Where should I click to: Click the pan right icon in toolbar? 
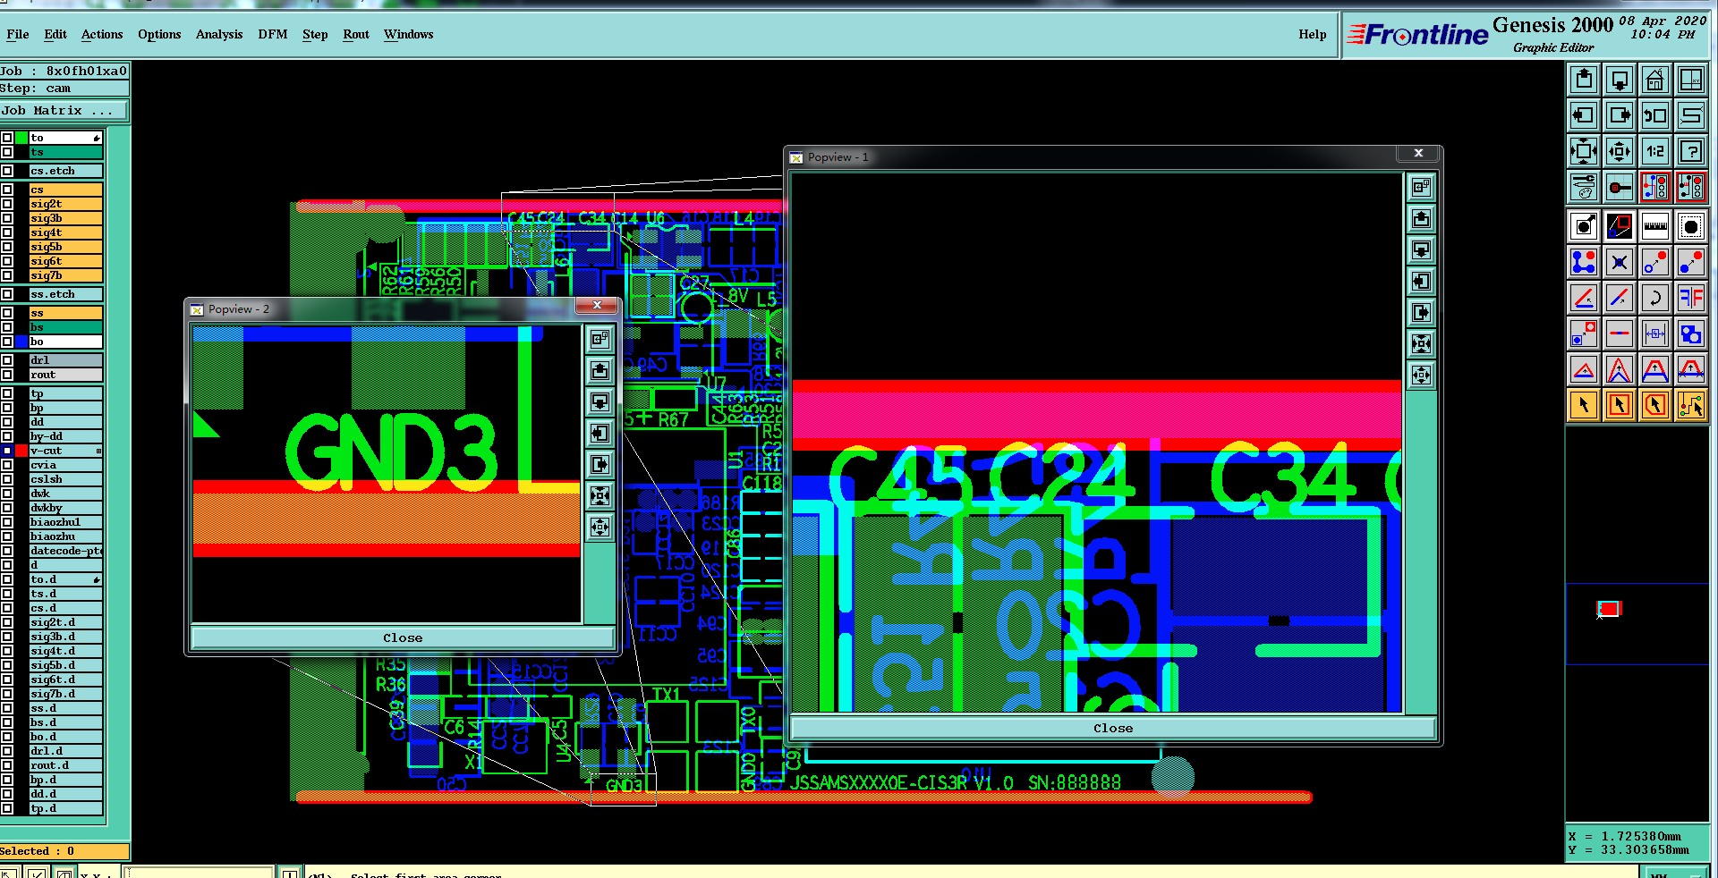pyautogui.click(x=1620, y=115)
